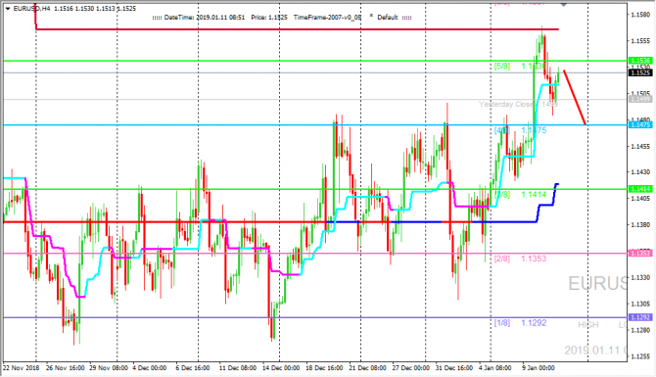Click the TimeFrame-2007-v0_09 indicator text
Viewport: 656px width, 377px height.
coord(327,18)
